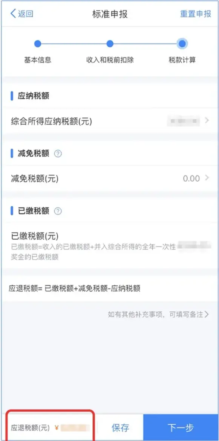219x441 pixels.
Task: Open the help icon beside 减免税额
Action: (x=57, y=153)
